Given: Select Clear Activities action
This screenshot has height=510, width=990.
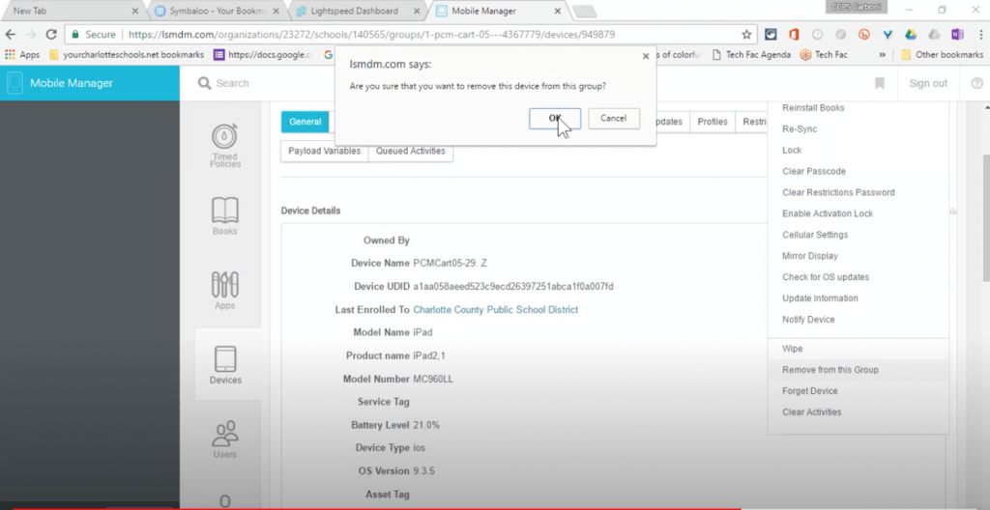Looking at the screenshot, I should click(812, 412).
